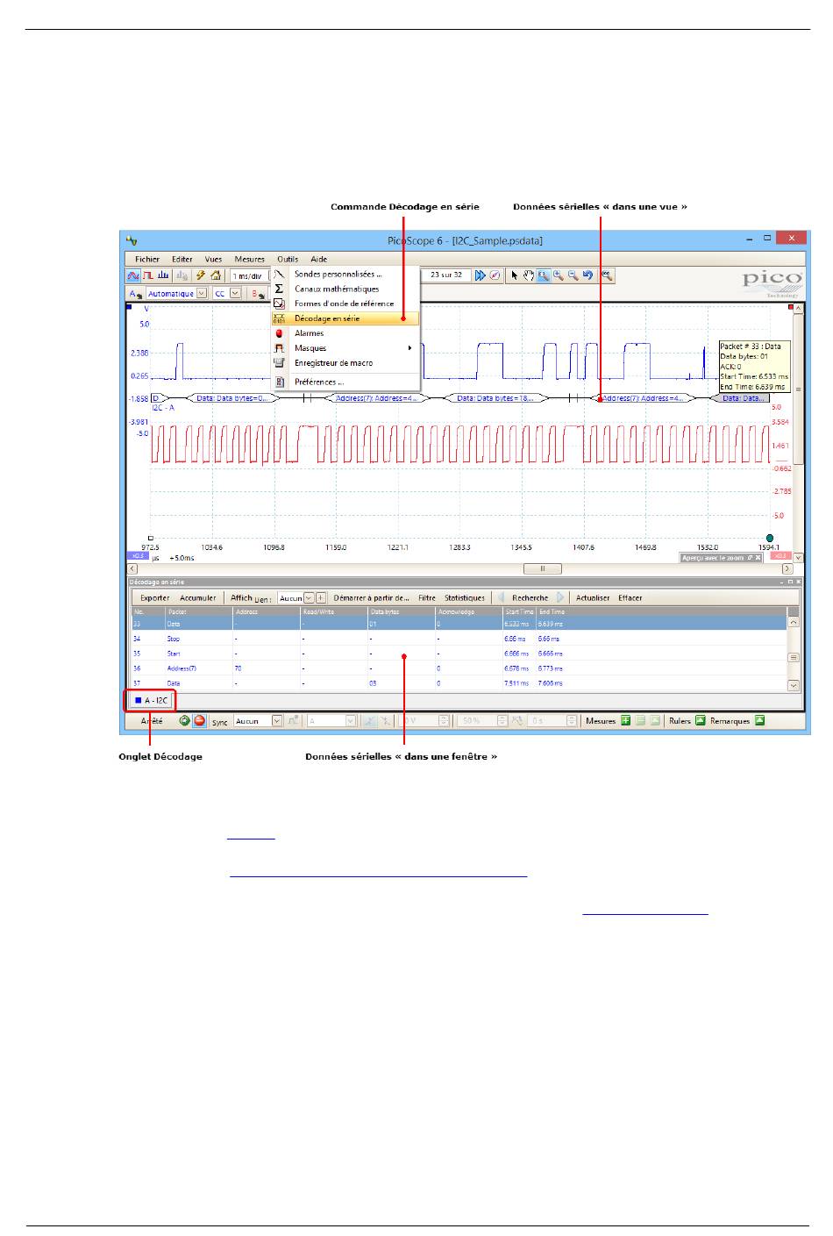
Task: Open the Fichier menu
Action: coord(147,260)
